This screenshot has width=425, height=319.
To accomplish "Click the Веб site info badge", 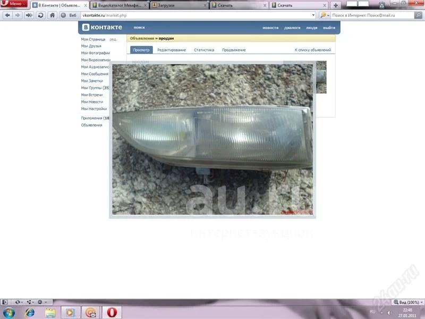I will point(69,15).
